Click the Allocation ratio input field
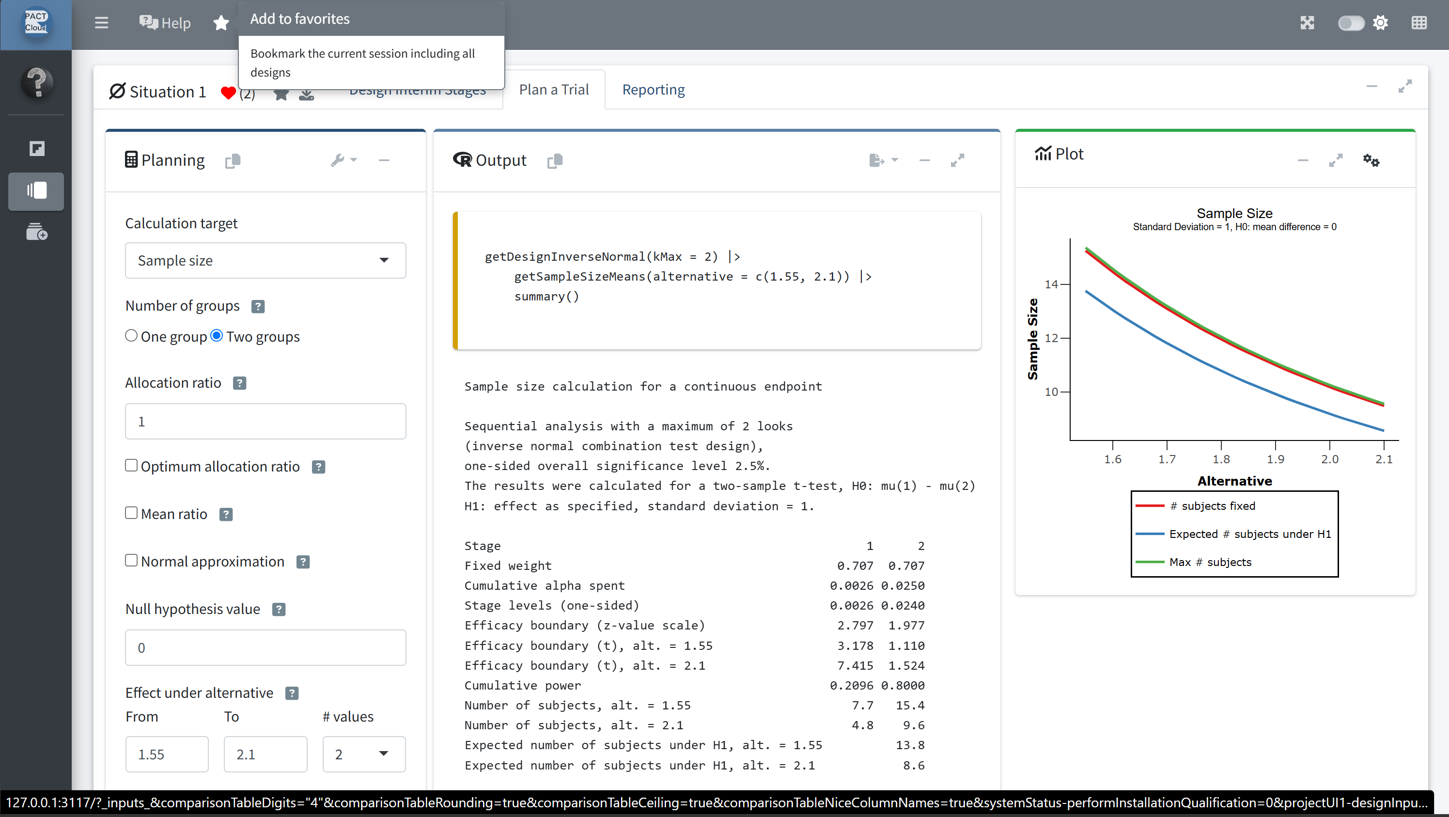This screenshot has width=1449, height=817. point(265,422)
